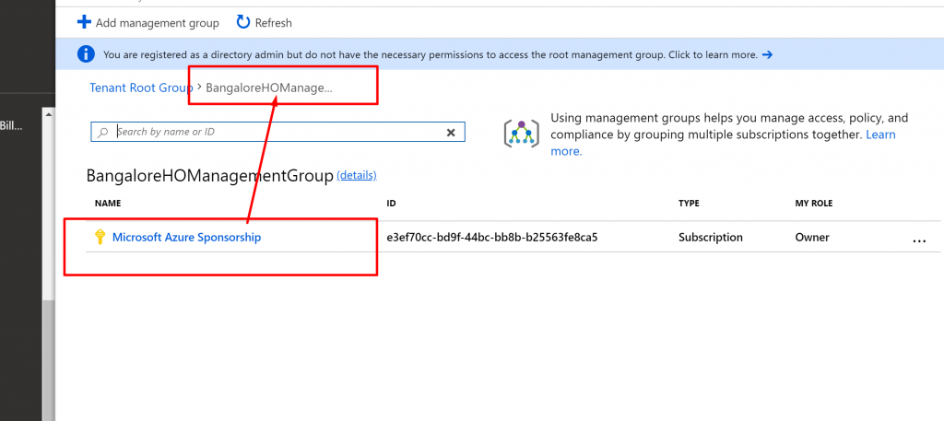Clear the search box with the X icon
944x421 pixels.
tap(451, 132)
